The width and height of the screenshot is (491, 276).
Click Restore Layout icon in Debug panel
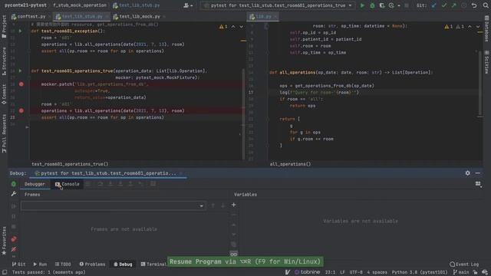(x=478, y=184)
